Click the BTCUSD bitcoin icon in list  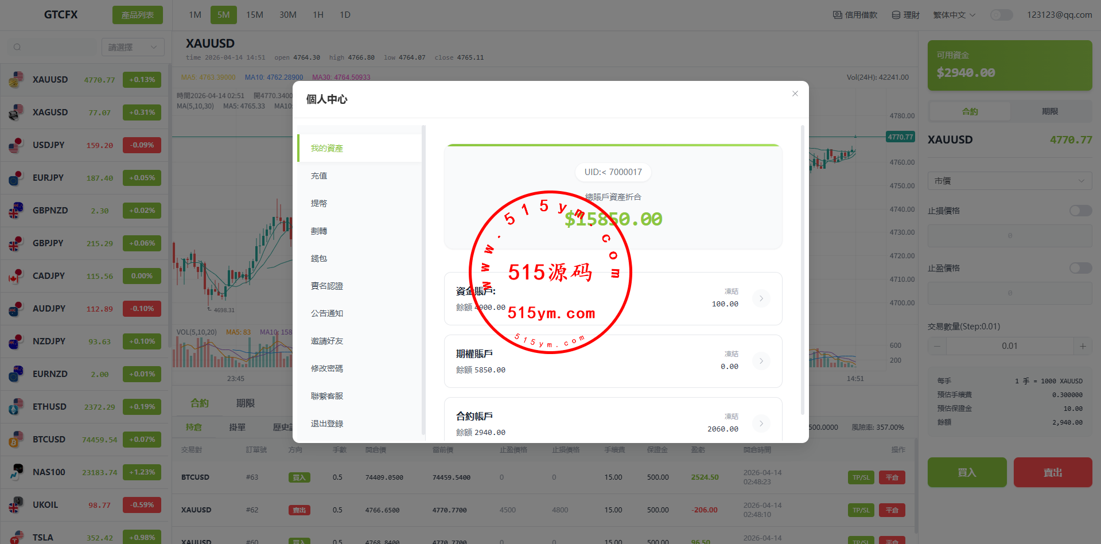(x=16, y=440)
